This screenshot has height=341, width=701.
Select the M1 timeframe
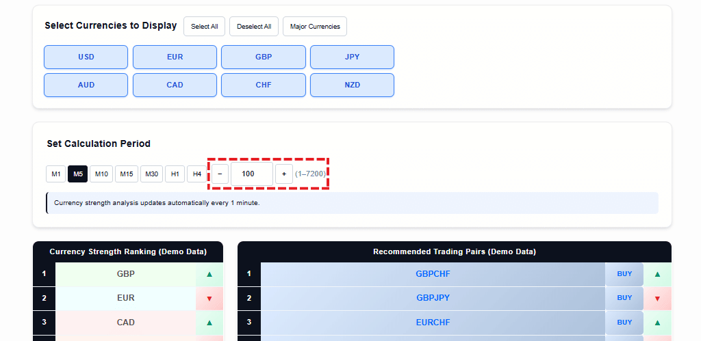point(56,174)
